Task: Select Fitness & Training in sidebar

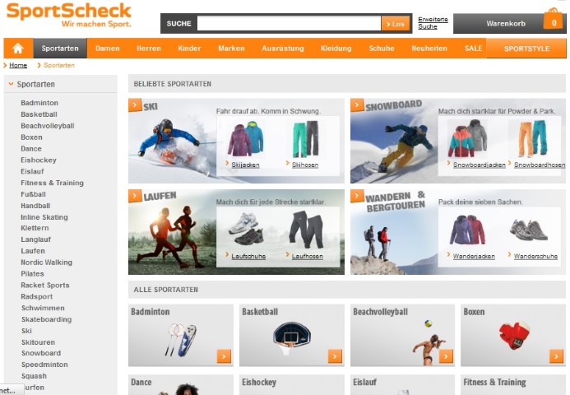Action: 52,183
